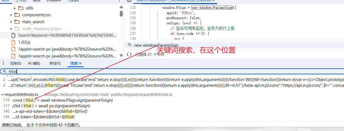Select node_modules/.pnpm folder in file tree
Screen dimensions: 344x131
[42, 29]
